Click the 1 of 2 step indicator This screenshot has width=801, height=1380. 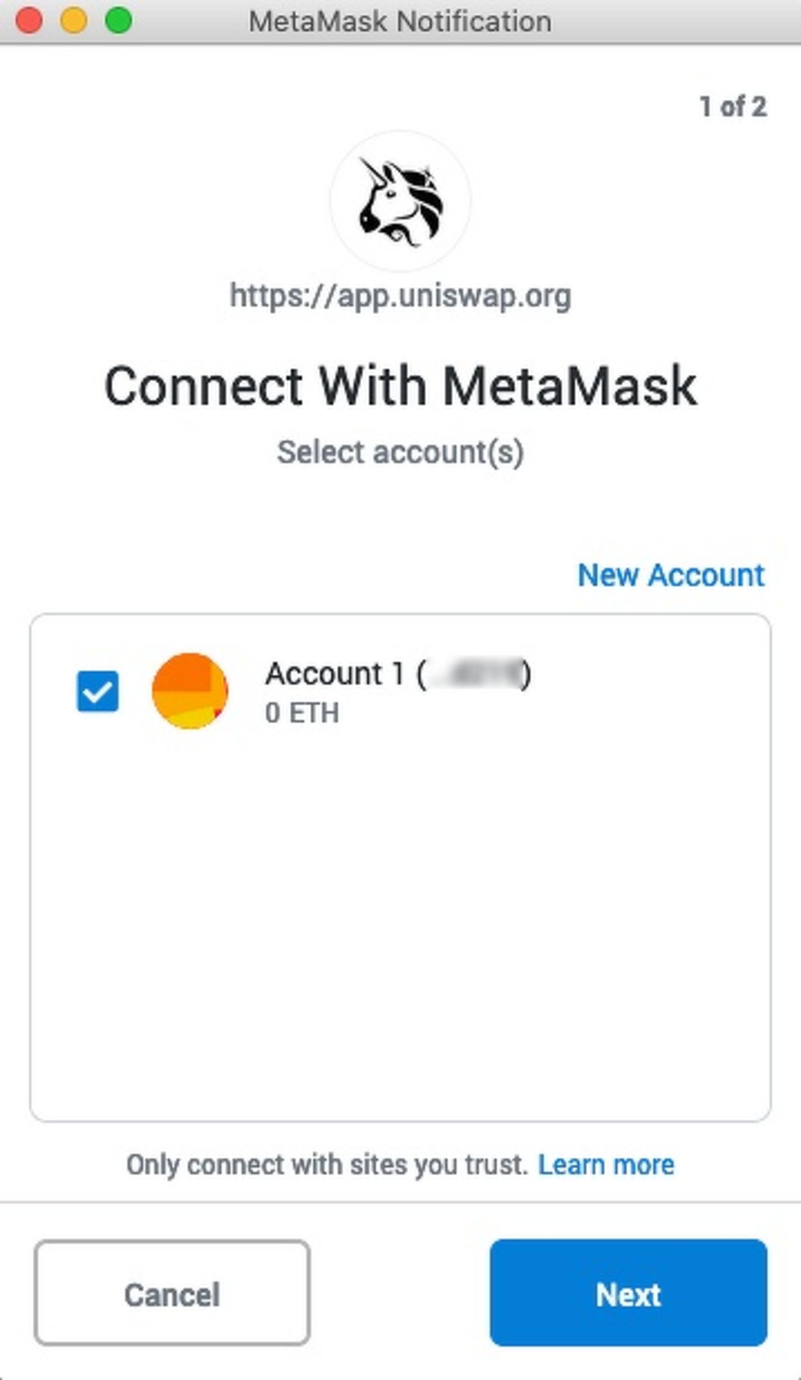tap(733, 107)
